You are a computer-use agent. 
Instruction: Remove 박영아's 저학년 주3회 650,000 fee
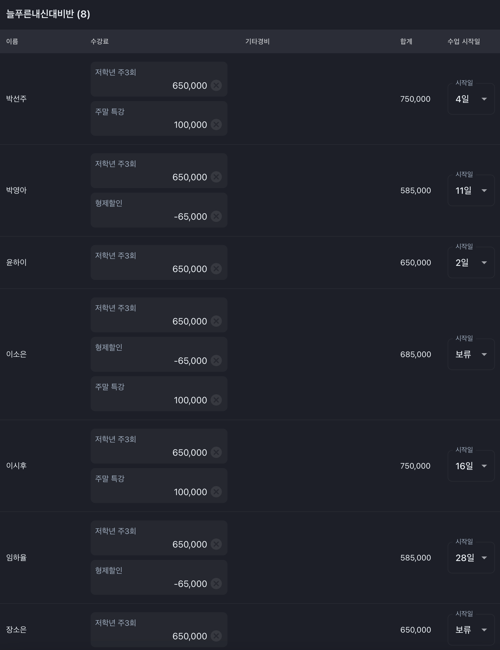216,177
